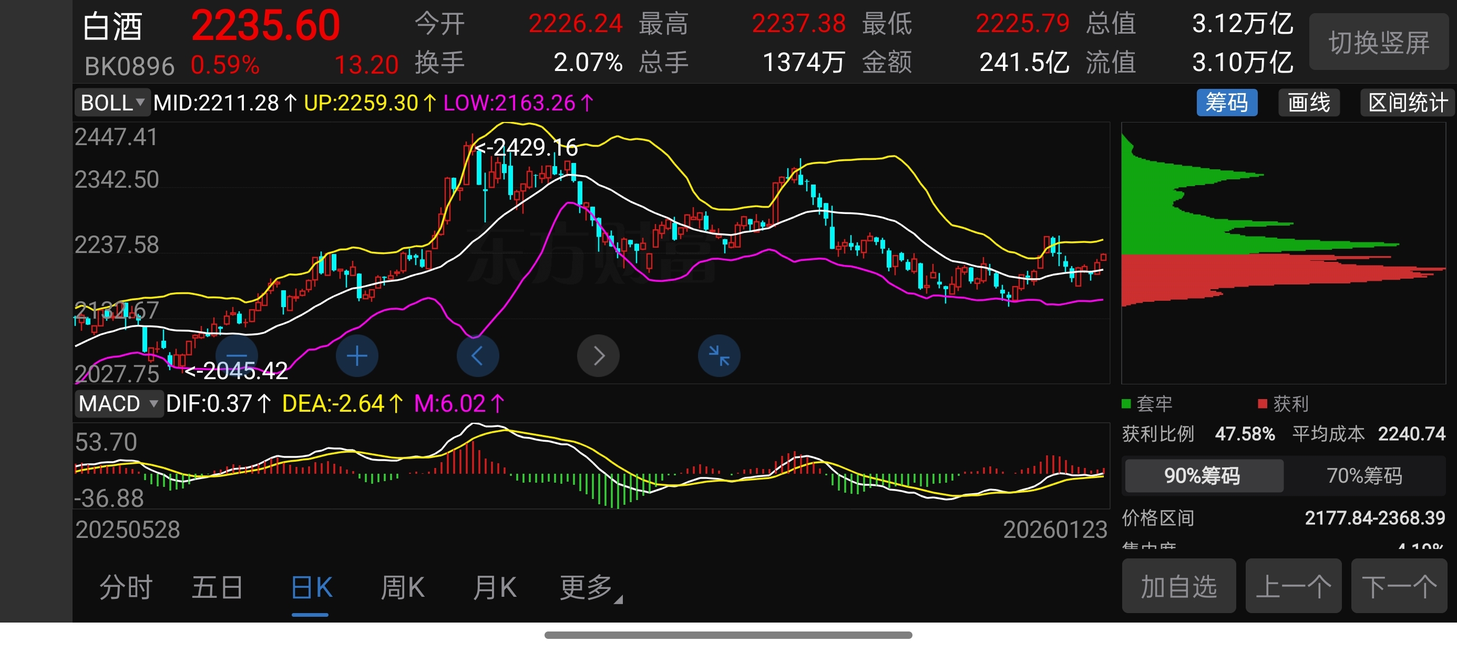The width and height of the screenshot is (1457, 652).
Task: Click the green 套牢 legend marker
Action: 1126,403
